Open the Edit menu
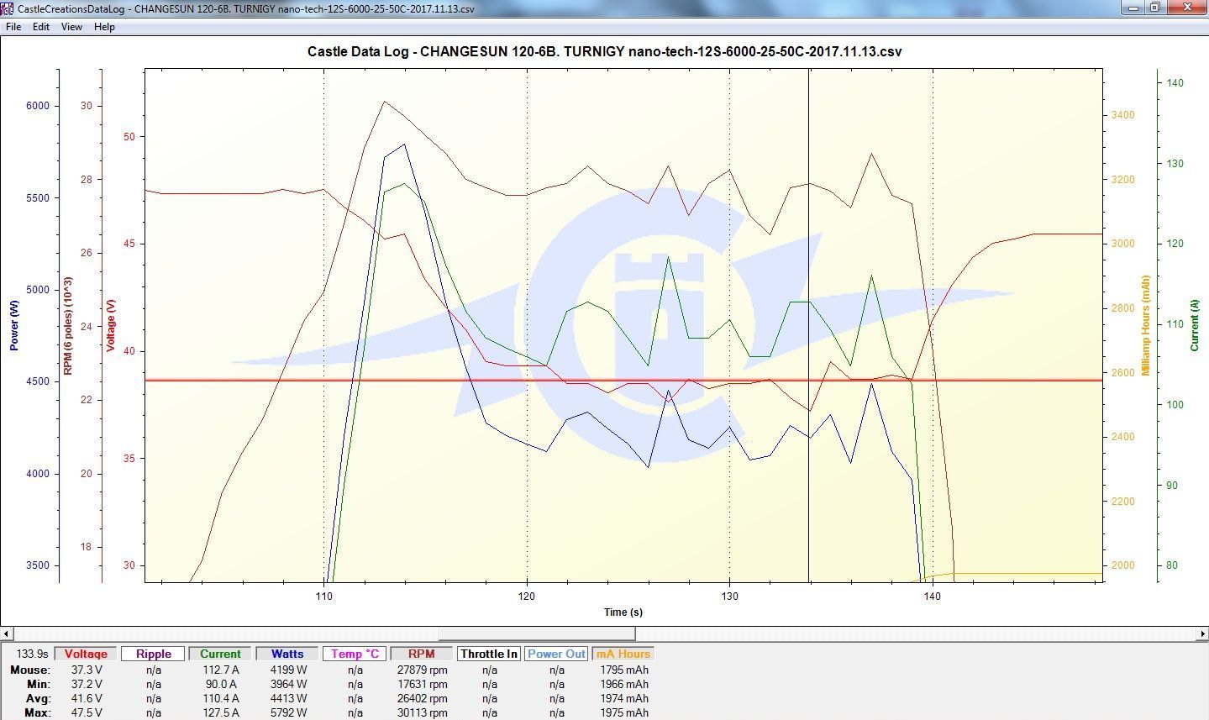 click(x=41, y=27)
